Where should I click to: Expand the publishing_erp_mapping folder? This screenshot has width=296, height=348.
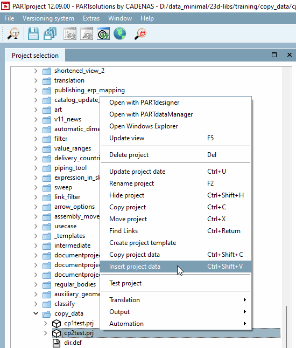[36, 90]
